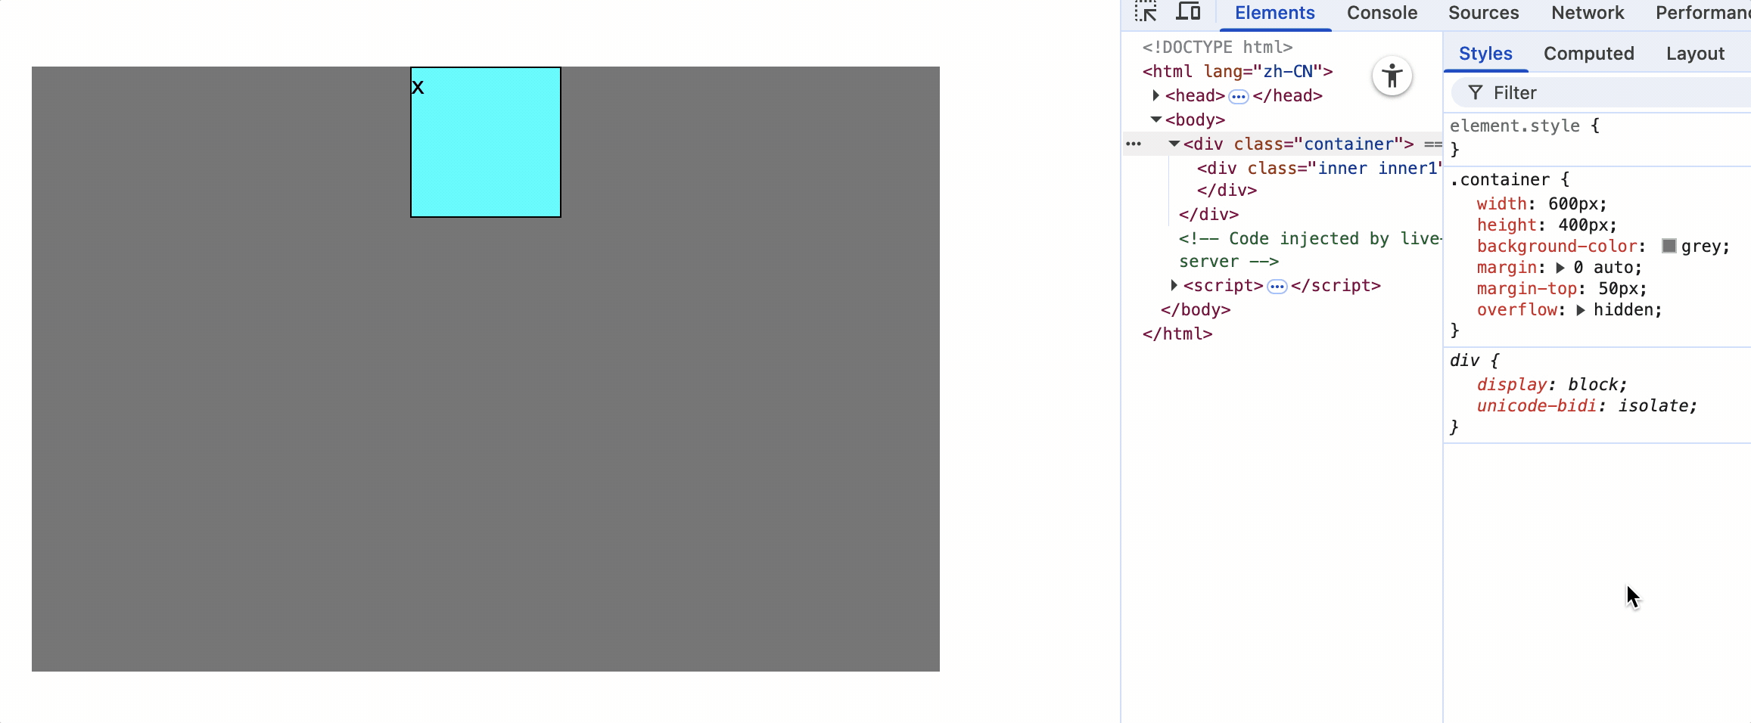
Task: Click the X text in cyan box
Action: pos(418,88)
